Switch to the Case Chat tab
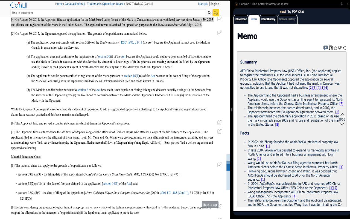 coord(241,19)
